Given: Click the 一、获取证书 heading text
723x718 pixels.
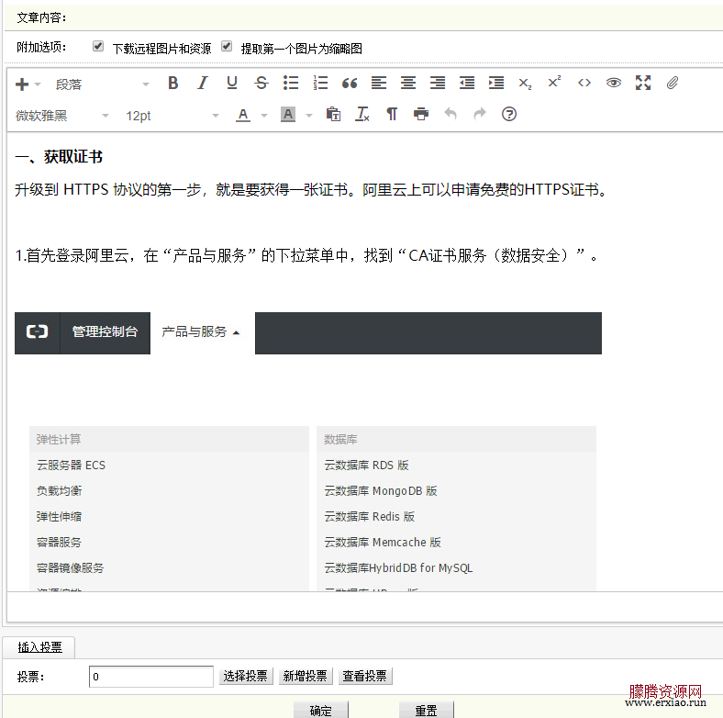Looking at the screenshot, I should pyautogui.click(x=59, y=157).
